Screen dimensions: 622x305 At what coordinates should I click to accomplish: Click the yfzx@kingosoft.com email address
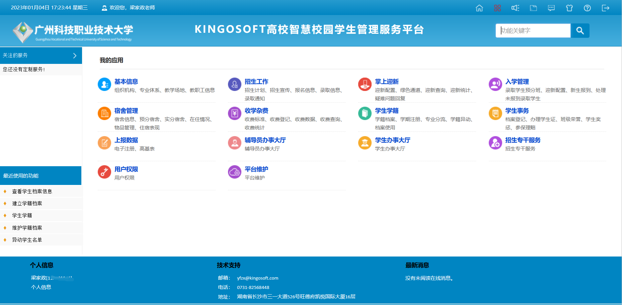[x=258, y=278]
